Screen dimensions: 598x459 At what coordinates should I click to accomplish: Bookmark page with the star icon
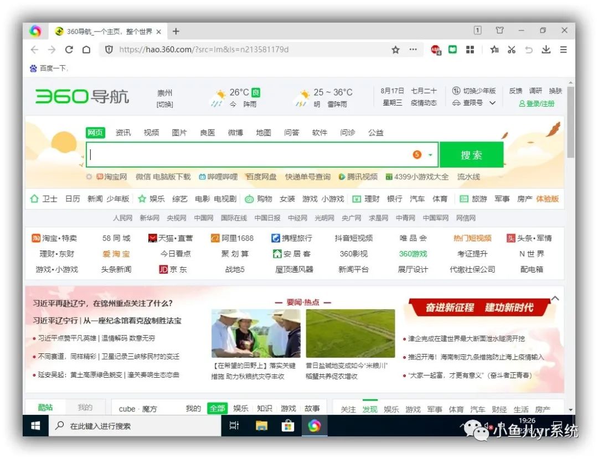395,50
